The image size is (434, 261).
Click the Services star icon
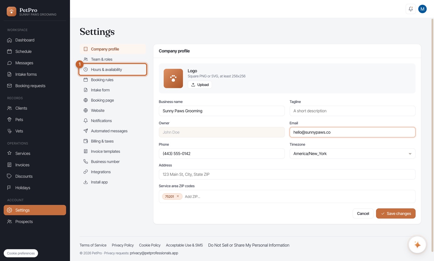(9, 153)
